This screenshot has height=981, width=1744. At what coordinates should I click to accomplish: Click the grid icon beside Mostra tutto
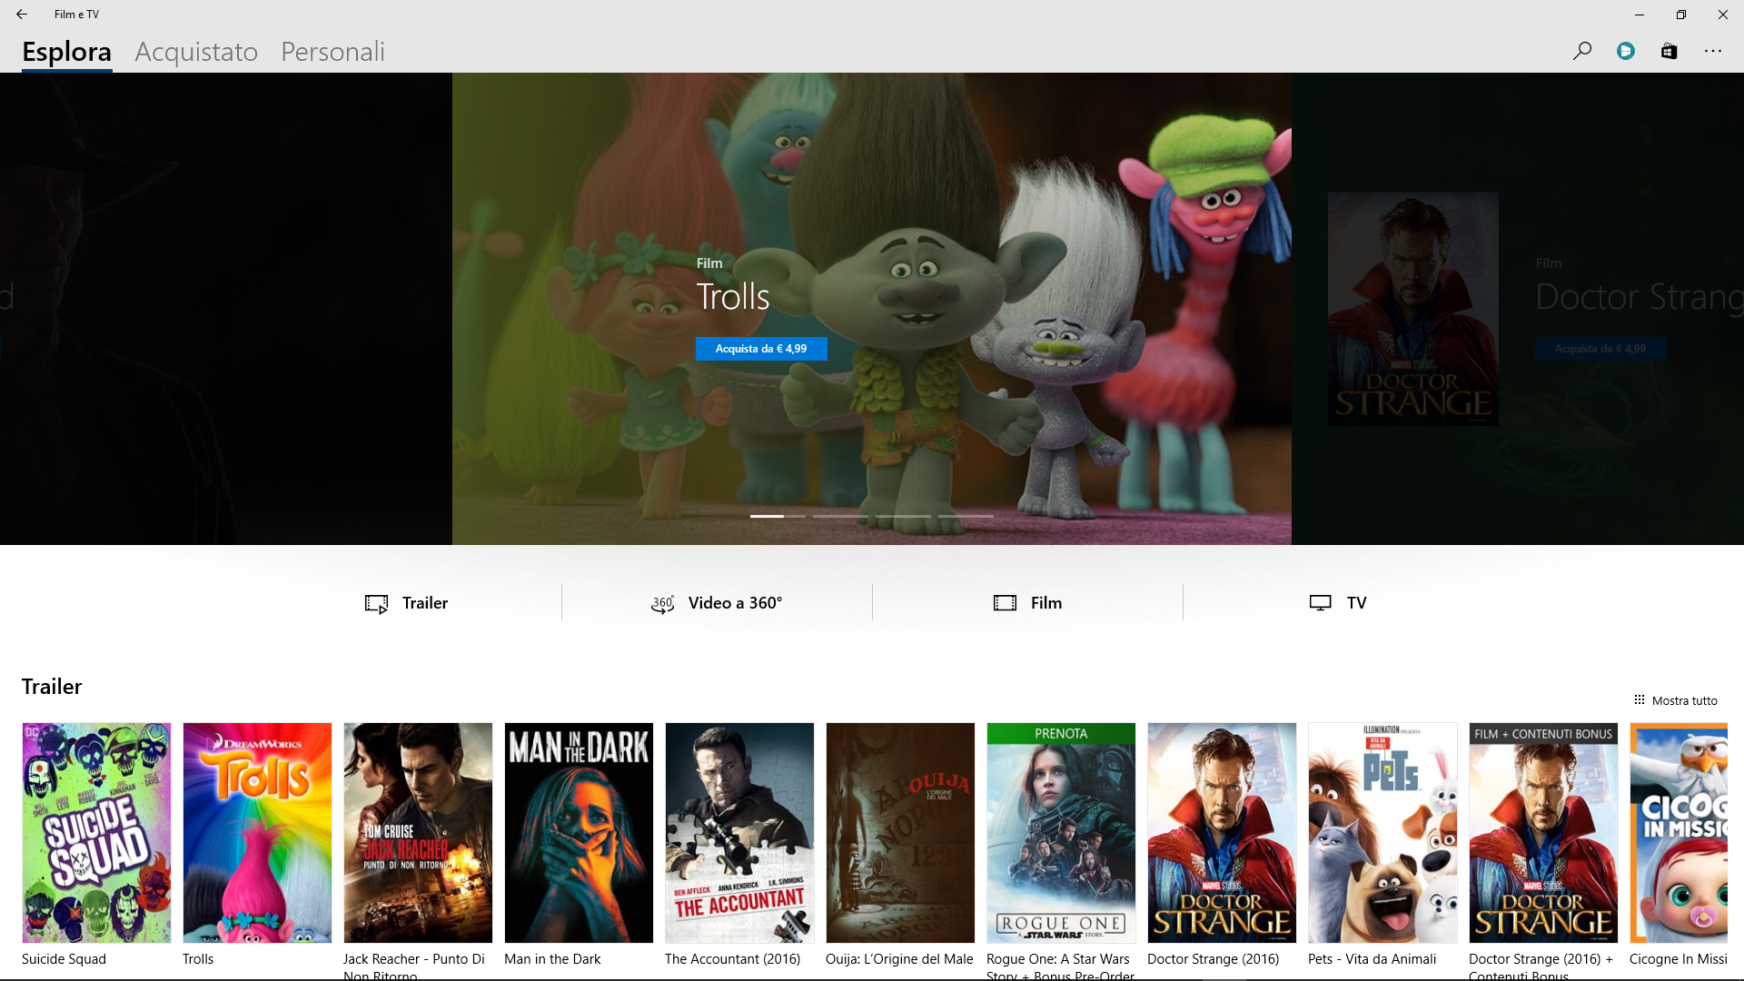1640,699
